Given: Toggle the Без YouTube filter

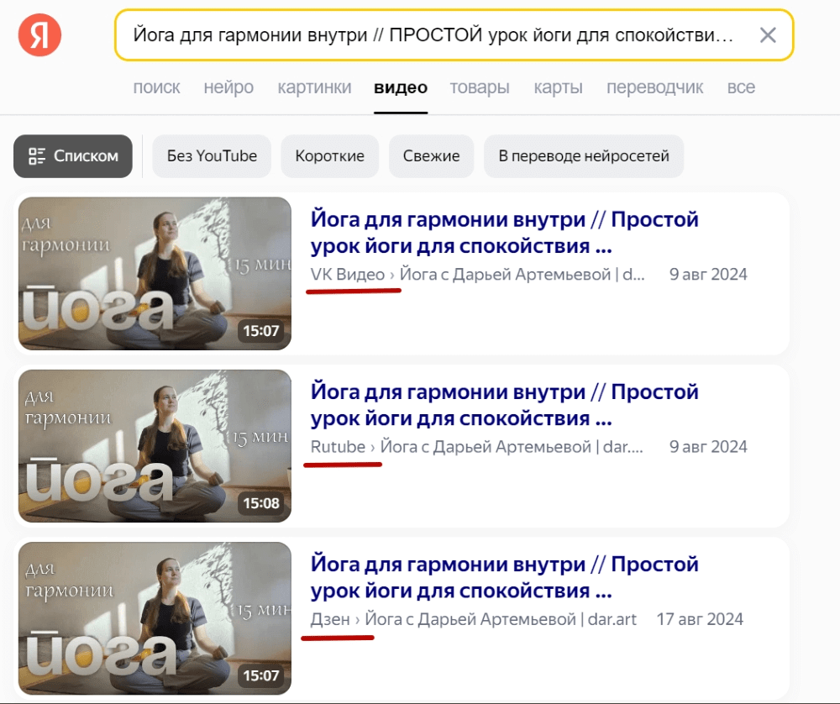Looking at the screenshot, I should click(212, 156).
